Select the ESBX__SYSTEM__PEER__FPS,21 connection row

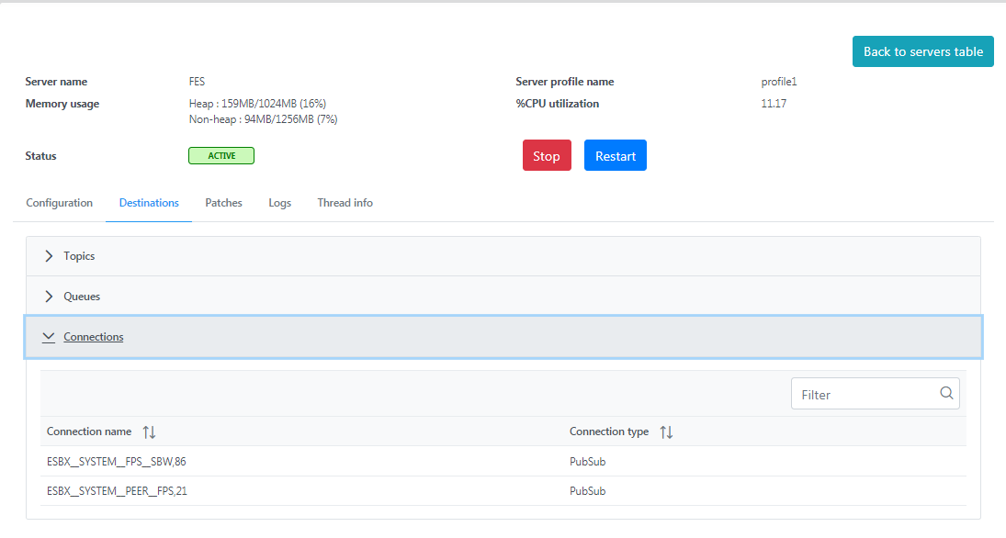pyautogui.click(x=503, y=490)
